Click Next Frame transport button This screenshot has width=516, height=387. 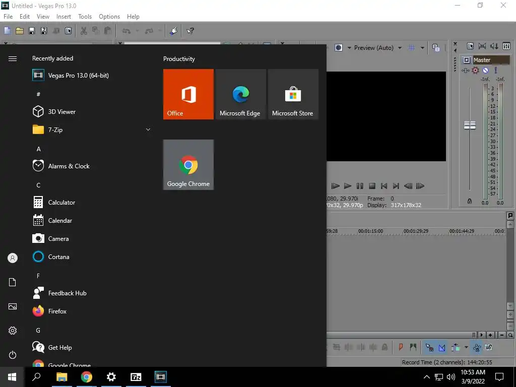[420, 186]
